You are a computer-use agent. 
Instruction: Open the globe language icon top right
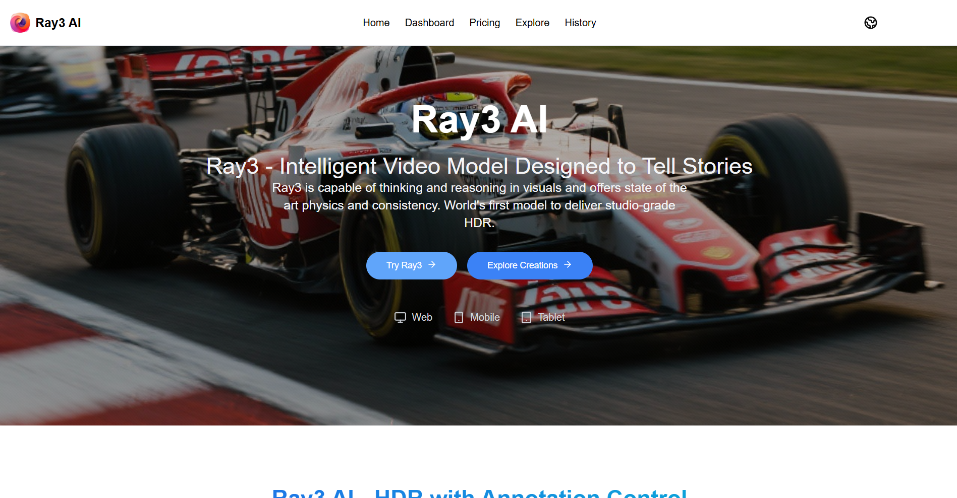(x=871, y=23)
